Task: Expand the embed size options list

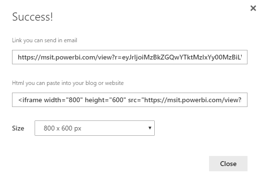Action: (x=95, y=128)
